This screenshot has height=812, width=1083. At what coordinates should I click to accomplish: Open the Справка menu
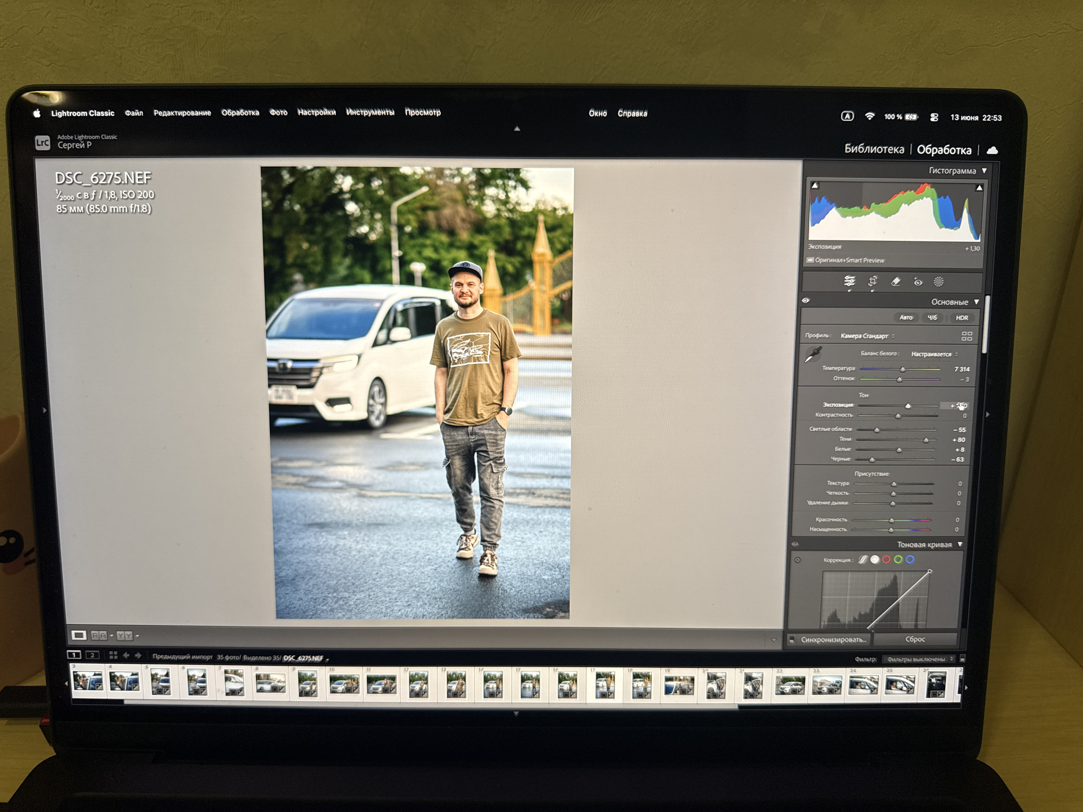632,113
